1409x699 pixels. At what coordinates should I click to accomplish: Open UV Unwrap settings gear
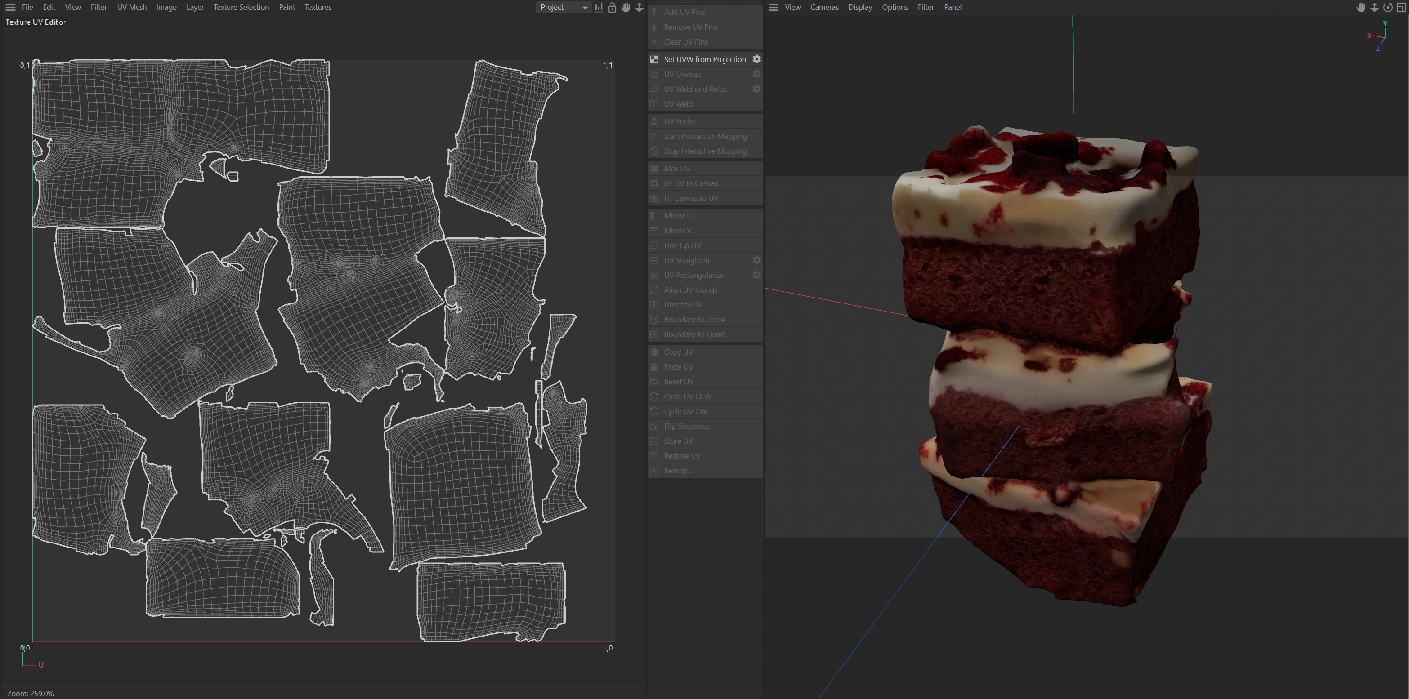[756, 74]
